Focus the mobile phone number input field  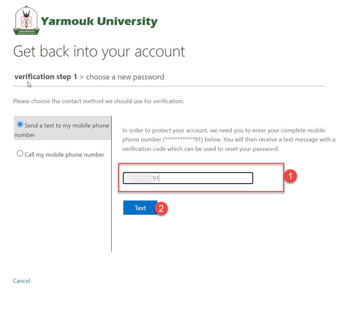(x=188, y=178)
